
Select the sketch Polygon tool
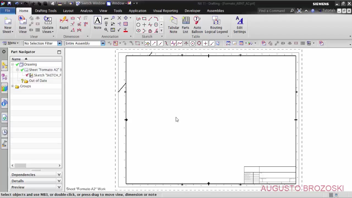click(x=156, y=25)
